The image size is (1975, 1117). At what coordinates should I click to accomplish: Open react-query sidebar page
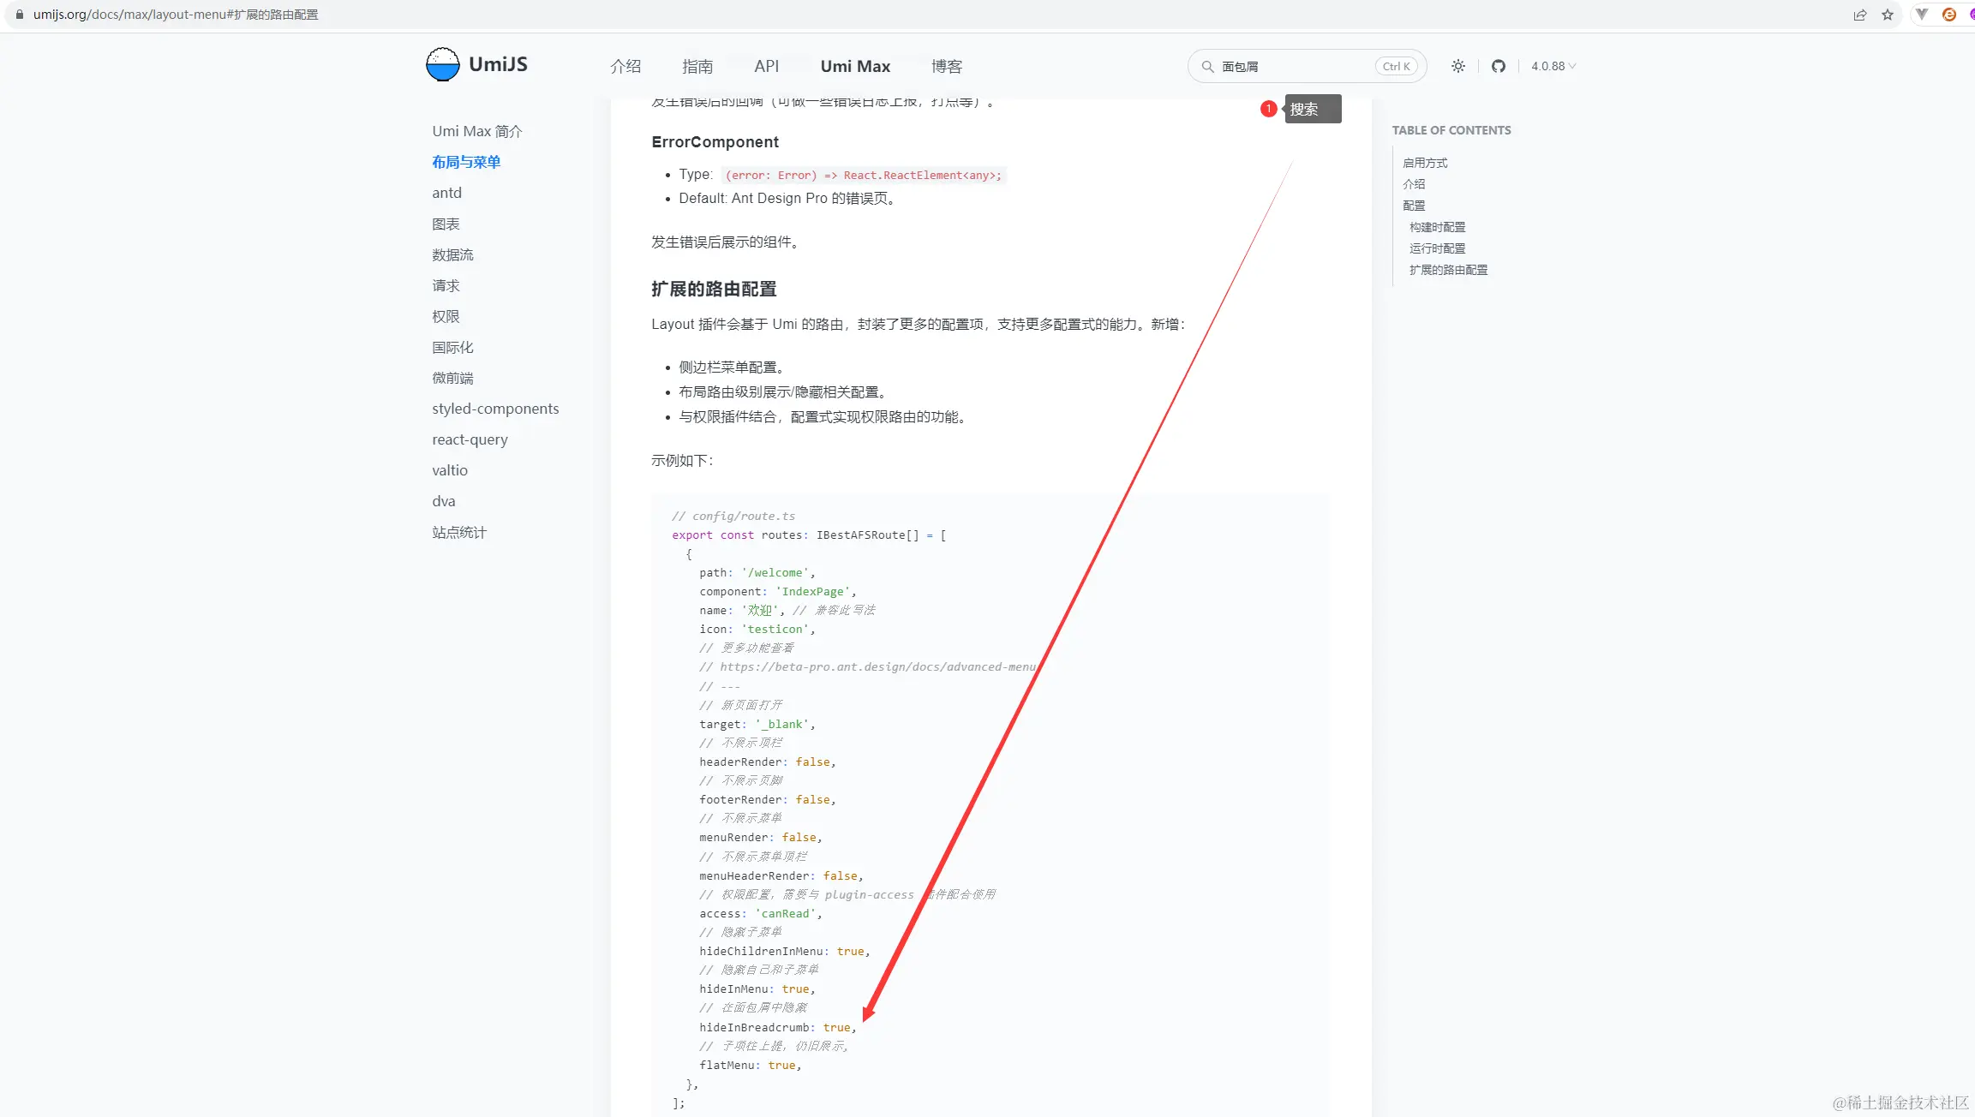[x=470, y=439]
